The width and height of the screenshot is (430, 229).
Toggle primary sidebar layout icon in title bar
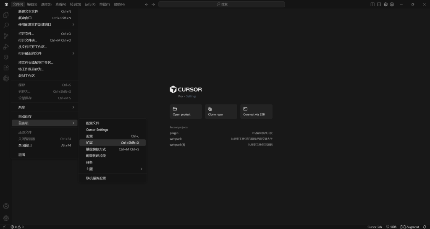372,4
